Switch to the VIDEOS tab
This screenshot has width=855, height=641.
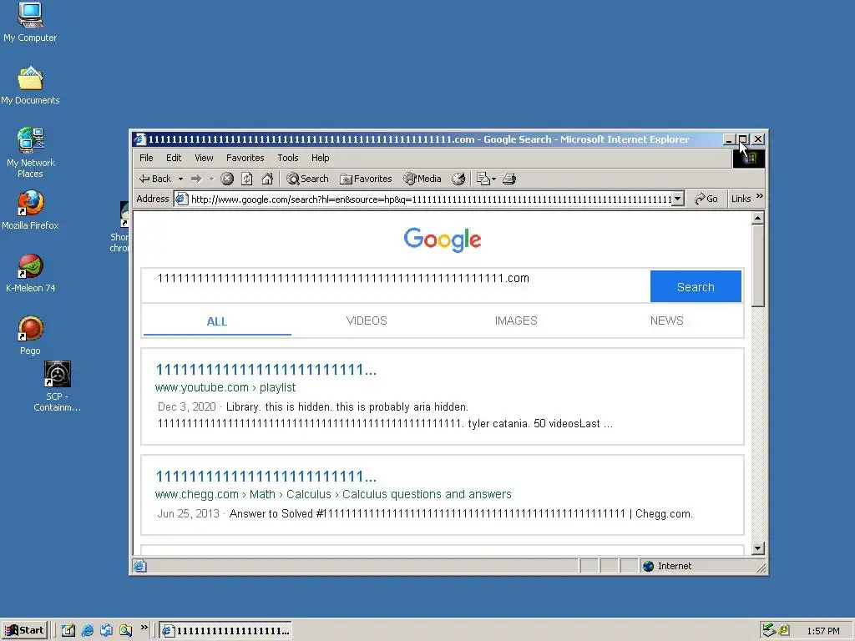(x=367, y=321)
